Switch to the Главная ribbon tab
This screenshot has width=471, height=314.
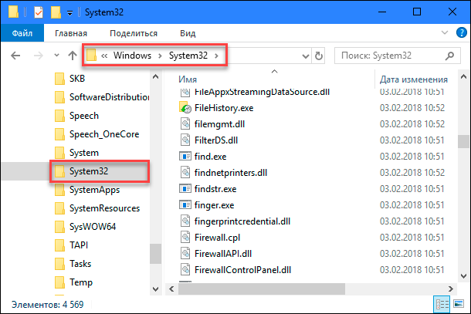[x=71, y=33]
